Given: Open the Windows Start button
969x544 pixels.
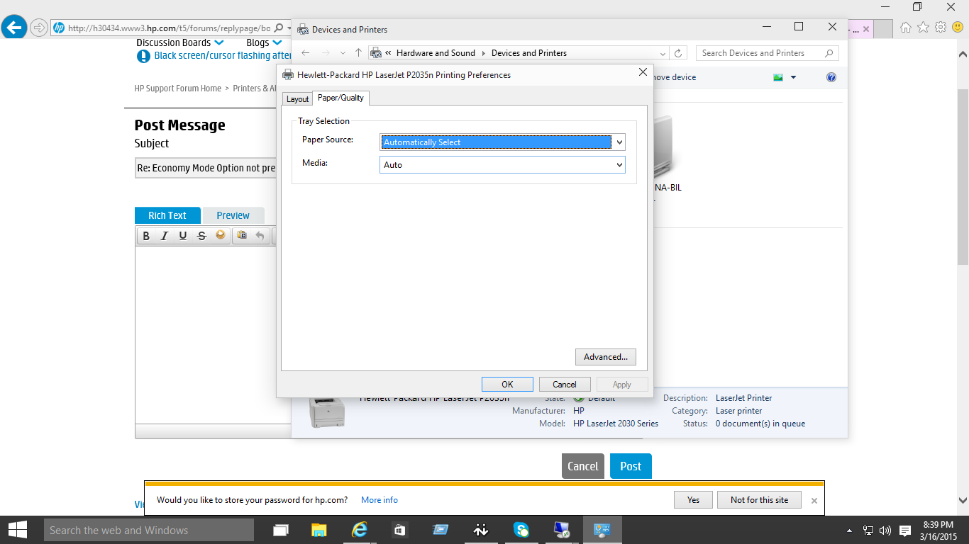Looking at the screenshot, I should 17,530.
